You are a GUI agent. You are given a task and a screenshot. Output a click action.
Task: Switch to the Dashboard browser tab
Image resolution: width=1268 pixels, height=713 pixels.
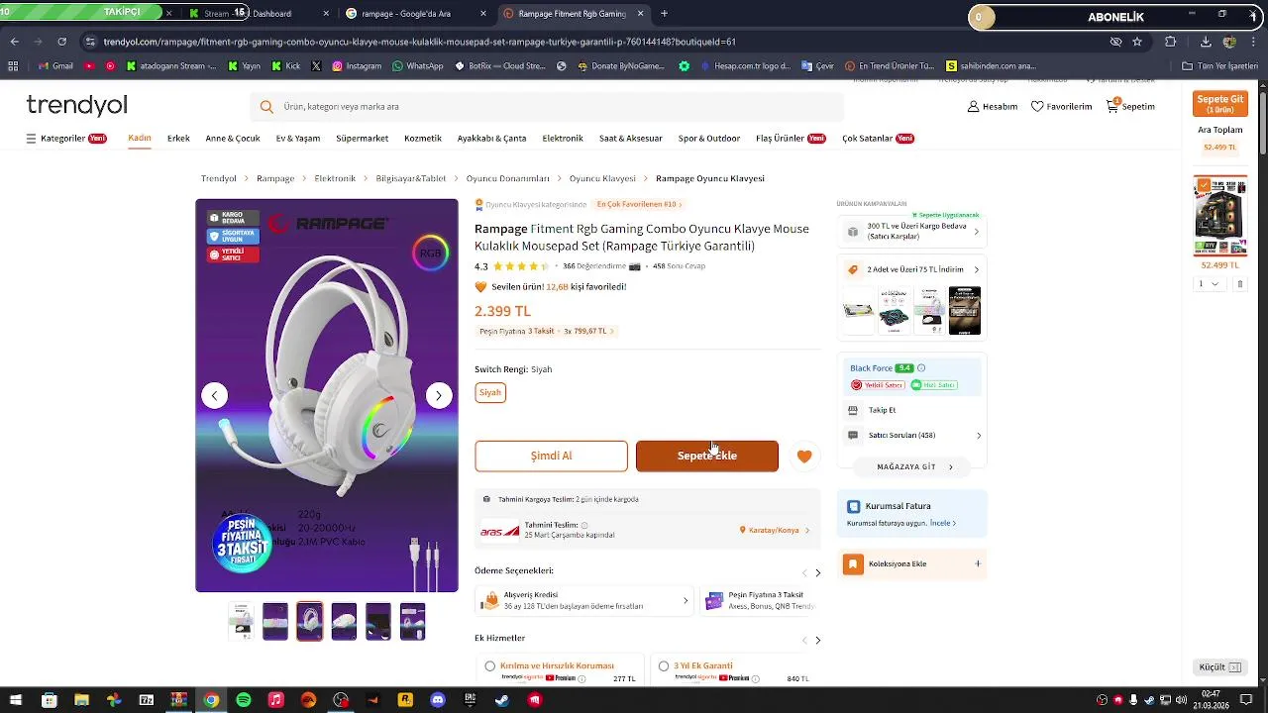[272, 14]
